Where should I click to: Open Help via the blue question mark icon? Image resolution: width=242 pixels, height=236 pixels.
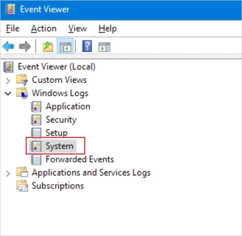(87, 46)
